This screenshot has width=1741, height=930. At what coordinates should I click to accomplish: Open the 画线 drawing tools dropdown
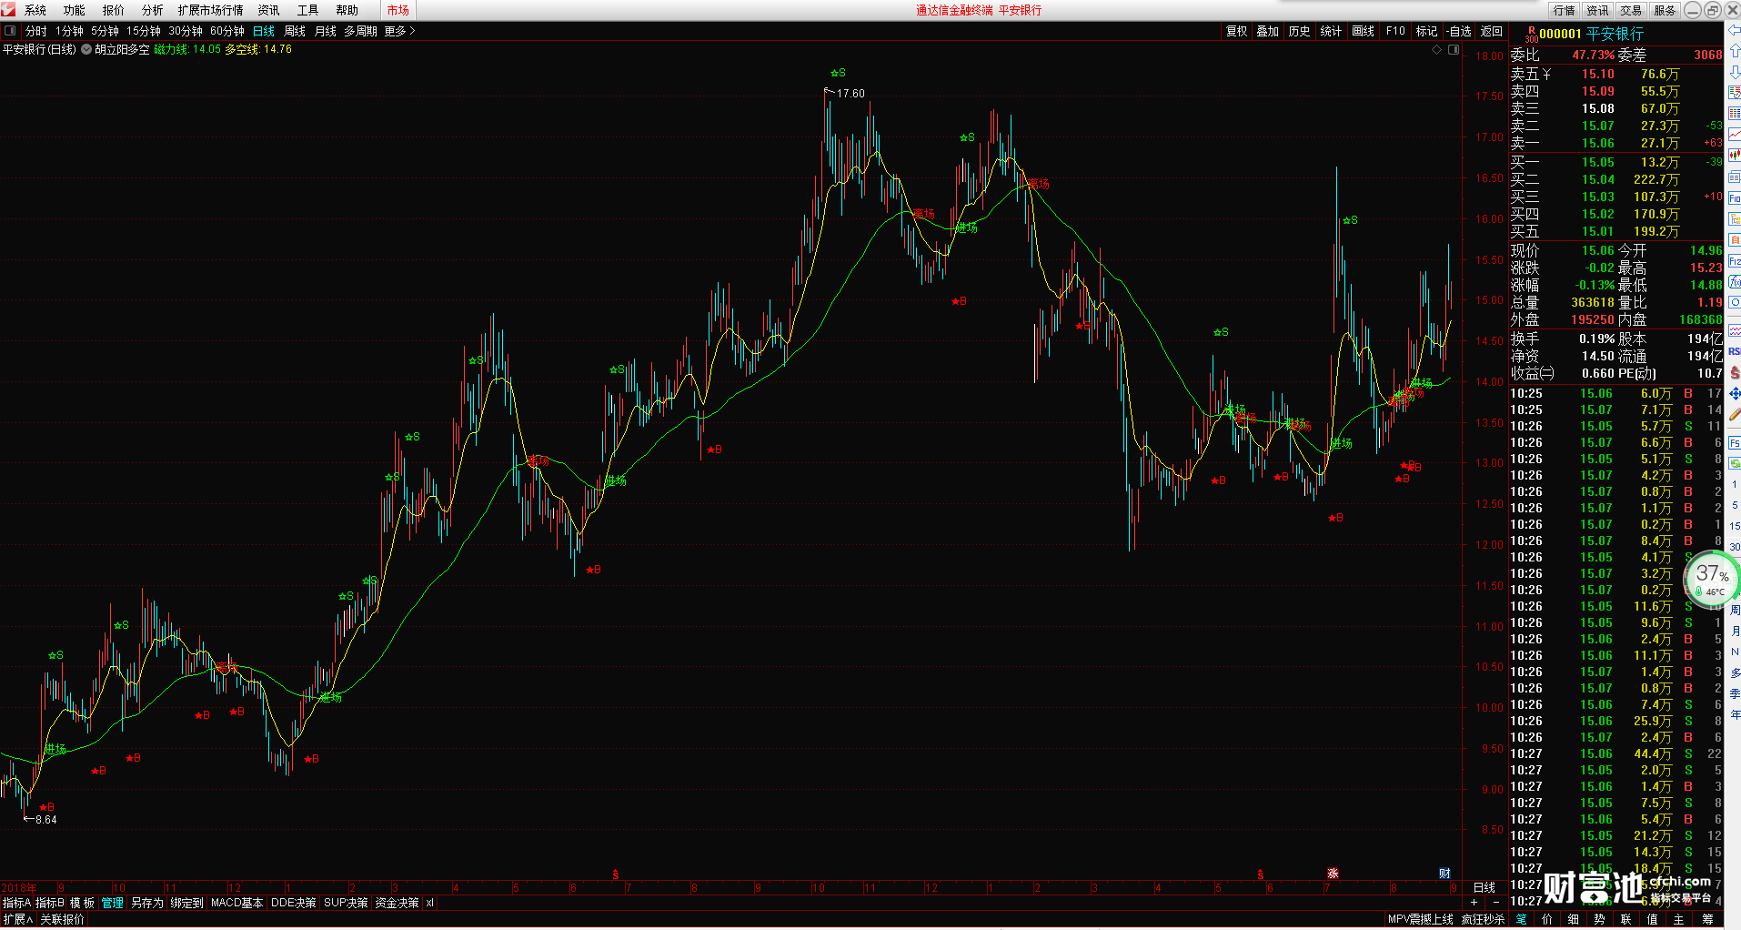point(1364,31)
